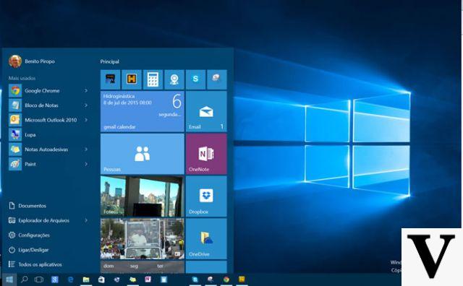Launch Google Chrome from Mais usados
This screenshot has height=286, width=463.
coord(48,90)
